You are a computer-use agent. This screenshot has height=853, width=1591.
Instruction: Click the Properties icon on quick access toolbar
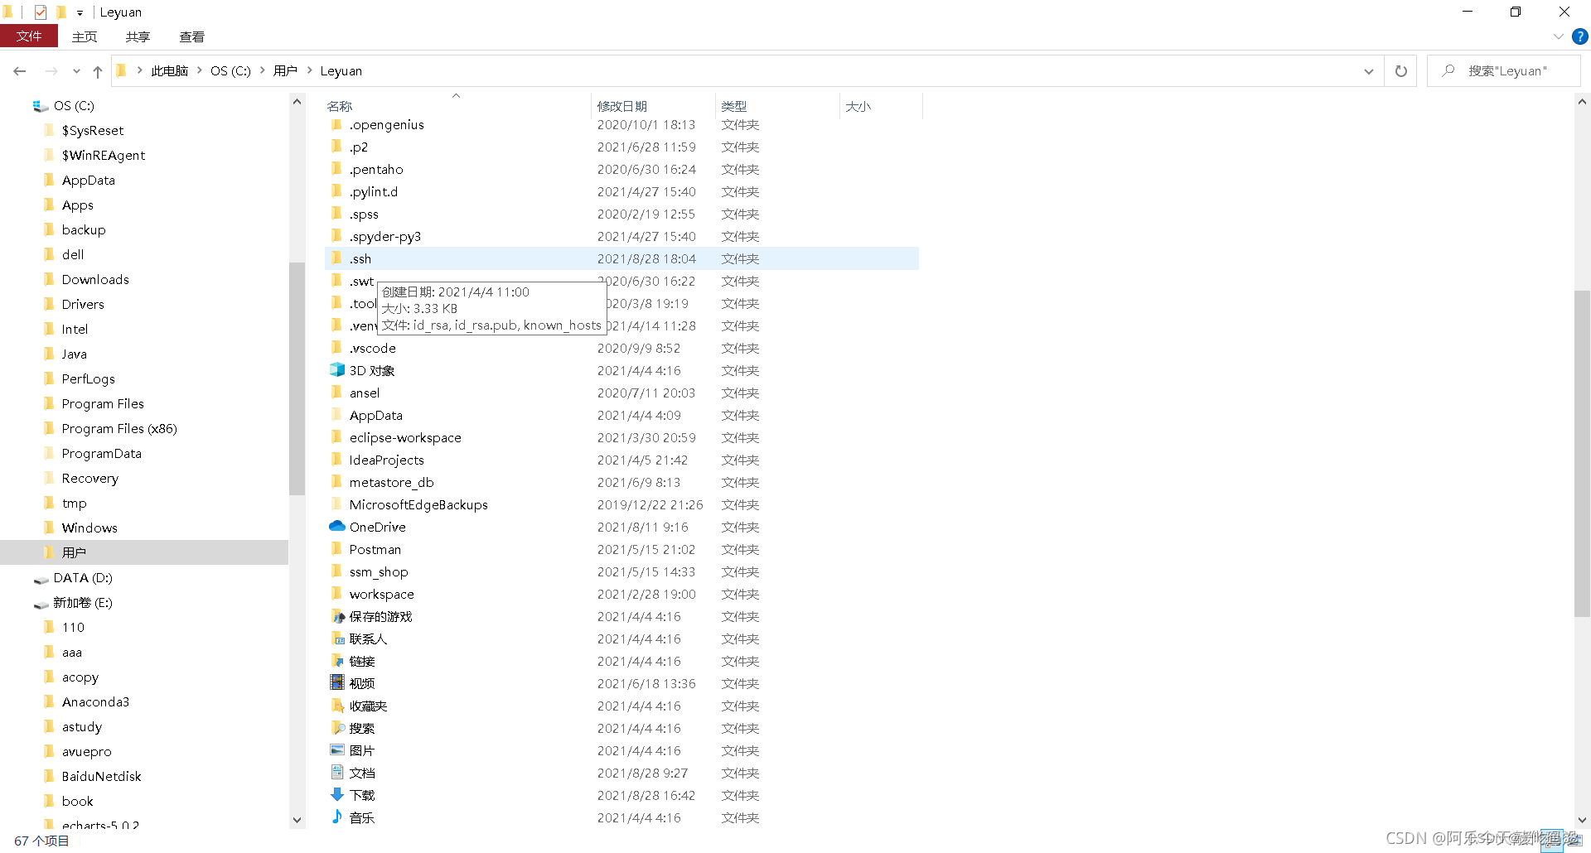coord(40,12)
